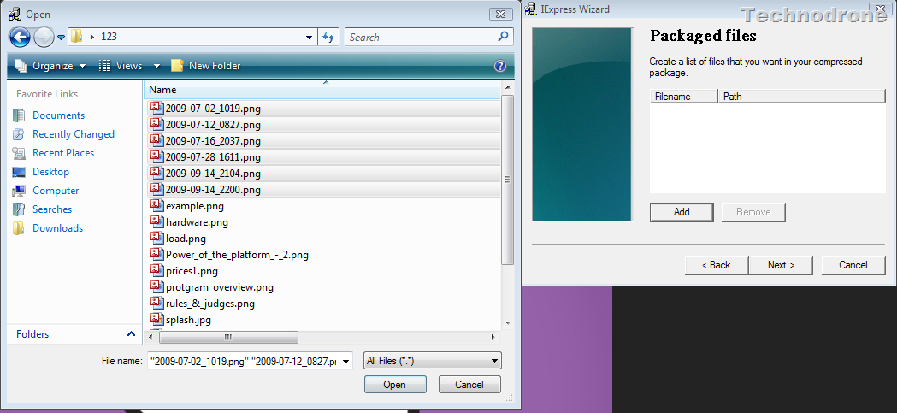Click horizontal scrollbar right arrow in file list
The width and height of the screenshot is (897, 413).
(493, 338)
